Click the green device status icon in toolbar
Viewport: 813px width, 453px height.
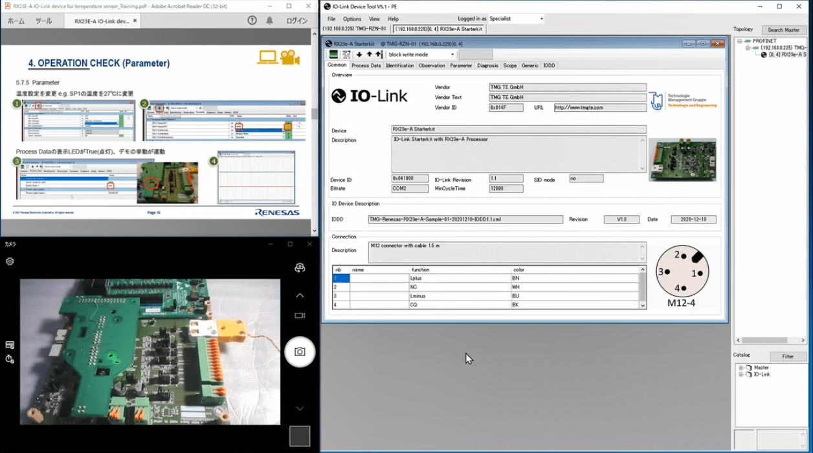(334, 55)
